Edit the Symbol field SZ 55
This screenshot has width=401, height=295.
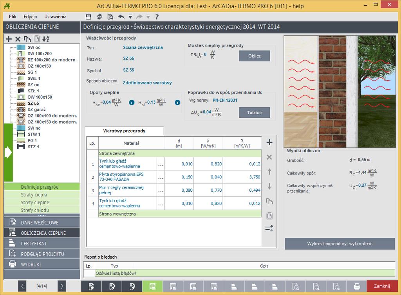click(128, 70)
